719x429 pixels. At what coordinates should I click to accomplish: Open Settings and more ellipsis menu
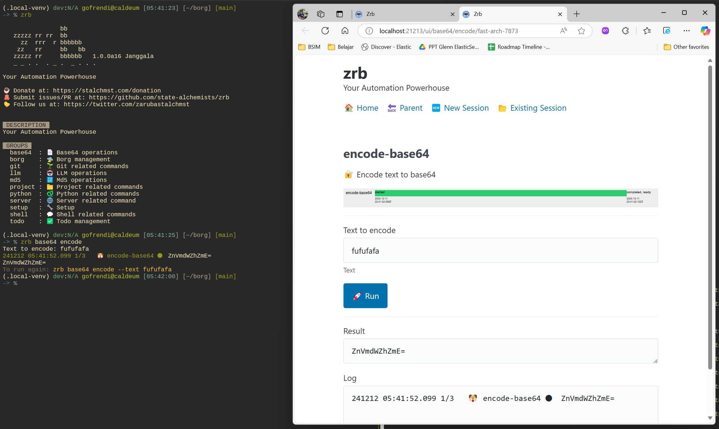[x=687, y=31]
